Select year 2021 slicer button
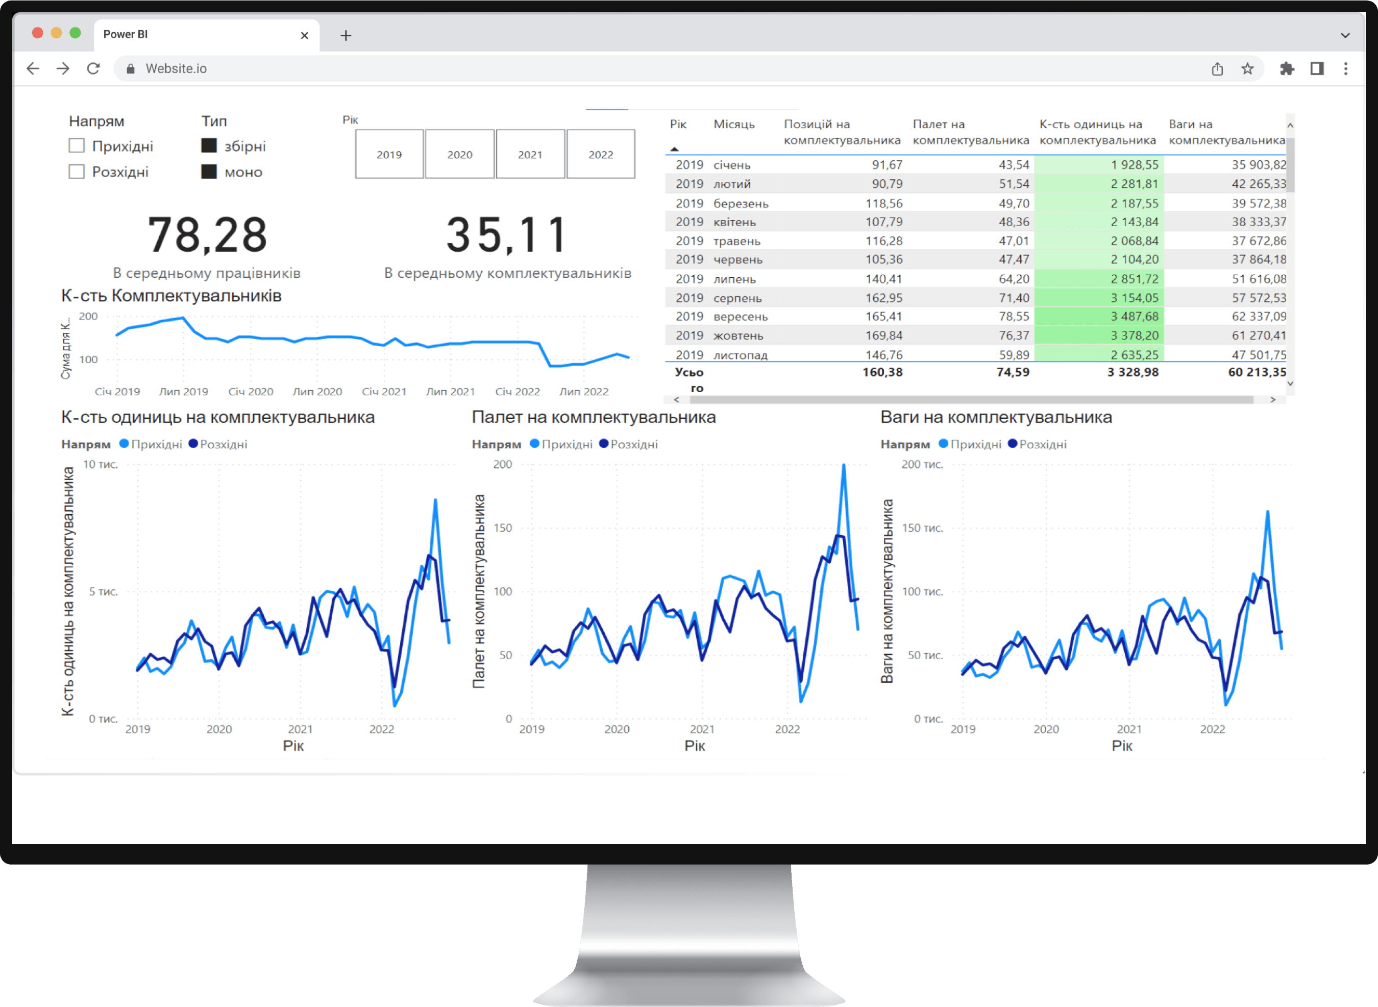1378x1007 pixels. [531, 154]
